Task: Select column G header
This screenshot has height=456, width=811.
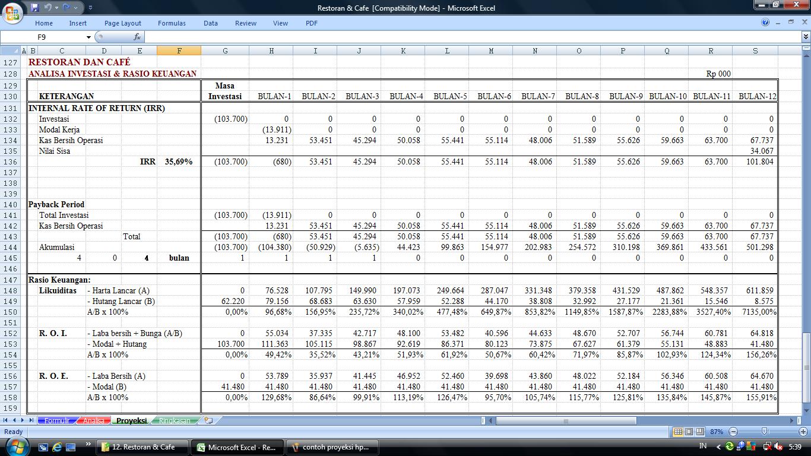Action: coord(225,51)
